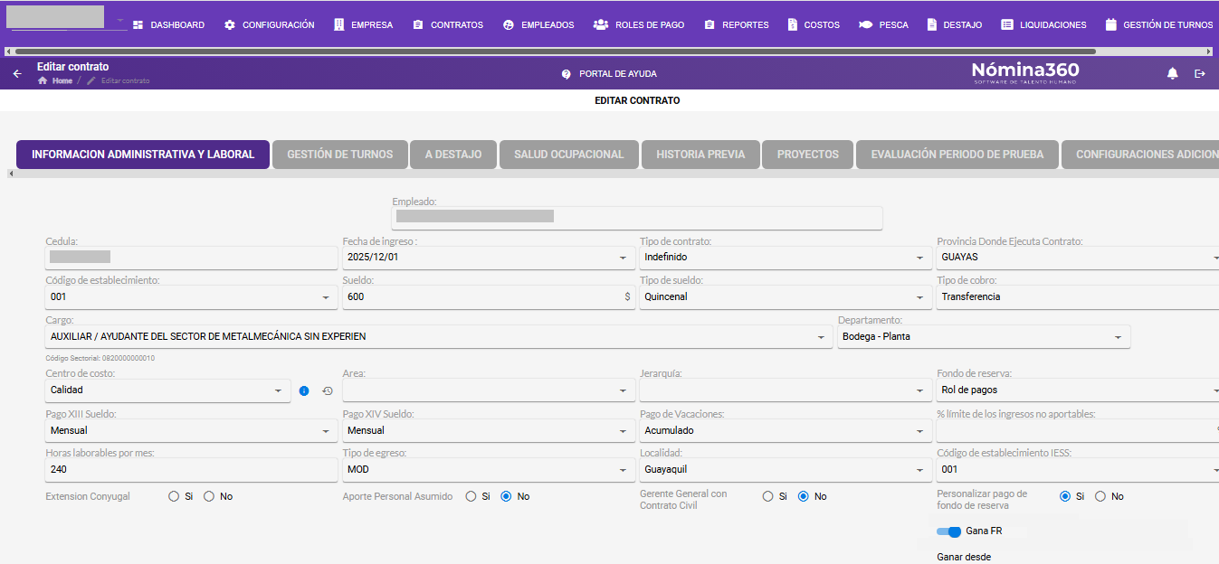Click the Empresa building icon
The image size is (1219, 564).
[339, 25]
